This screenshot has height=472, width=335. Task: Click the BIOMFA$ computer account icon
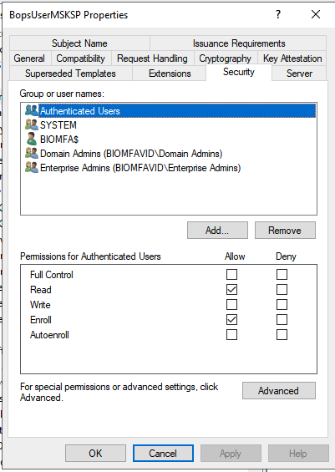(x=32, y=139)
